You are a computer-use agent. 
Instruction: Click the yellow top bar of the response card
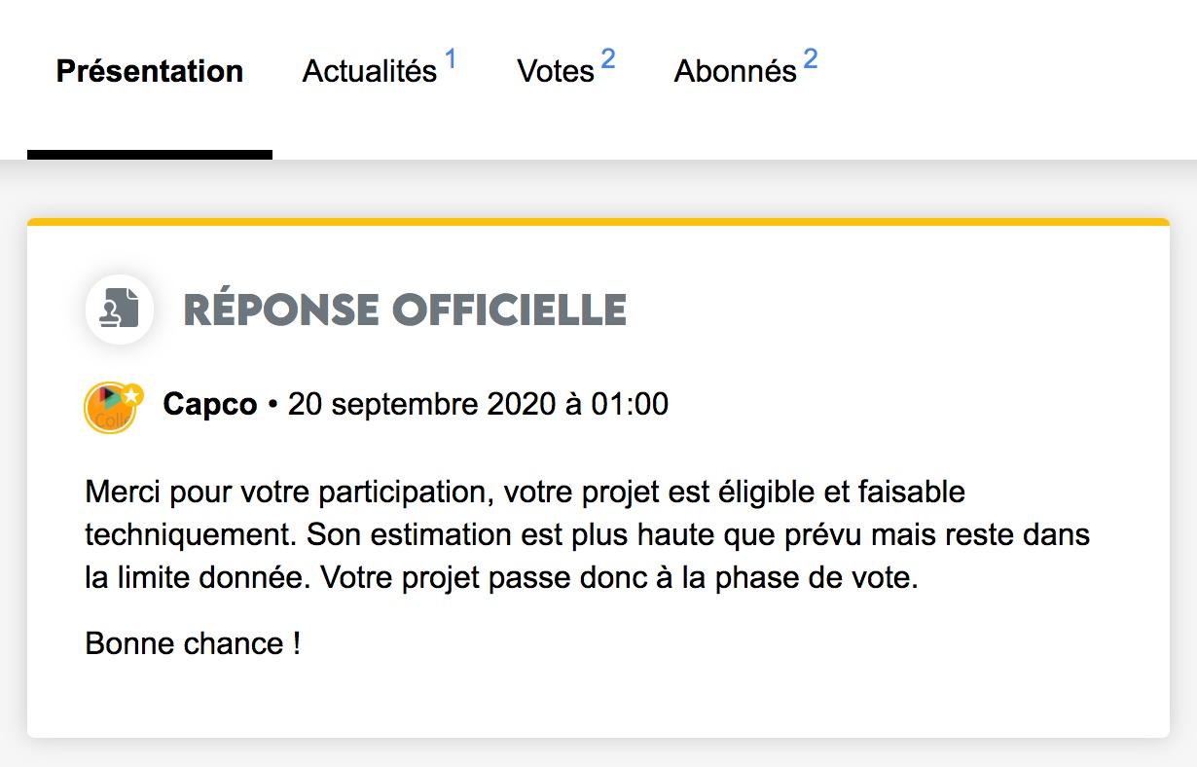[598, 222]
